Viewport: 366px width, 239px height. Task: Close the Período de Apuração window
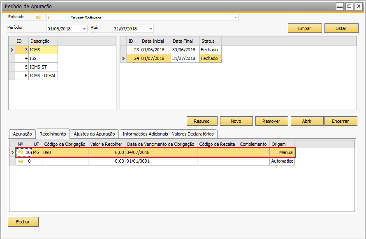click(x=359, y=6)
